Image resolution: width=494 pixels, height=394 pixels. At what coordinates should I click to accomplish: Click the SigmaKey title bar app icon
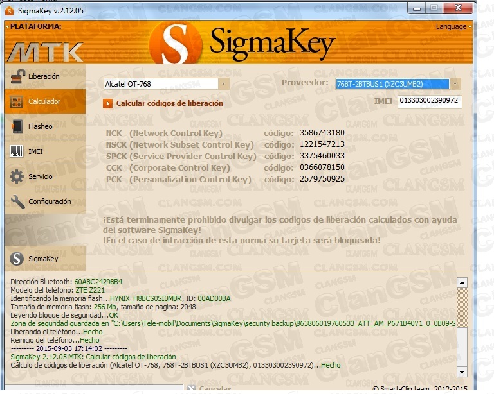pos(10,7)
